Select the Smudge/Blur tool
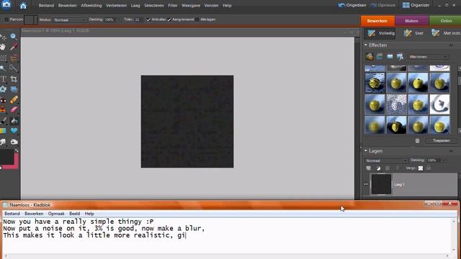461x259 pixels. click(3, 142)
